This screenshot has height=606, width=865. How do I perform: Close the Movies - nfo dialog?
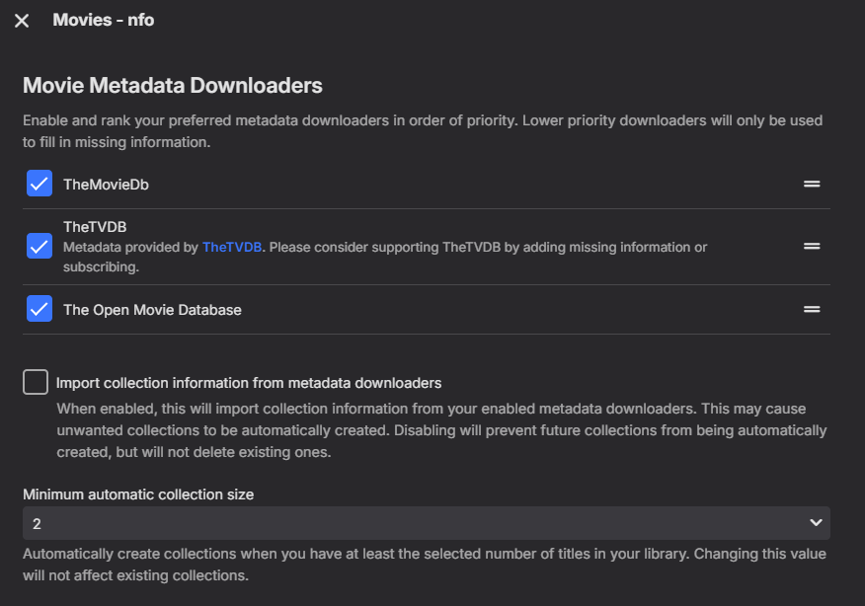click(x=22, y=21)
